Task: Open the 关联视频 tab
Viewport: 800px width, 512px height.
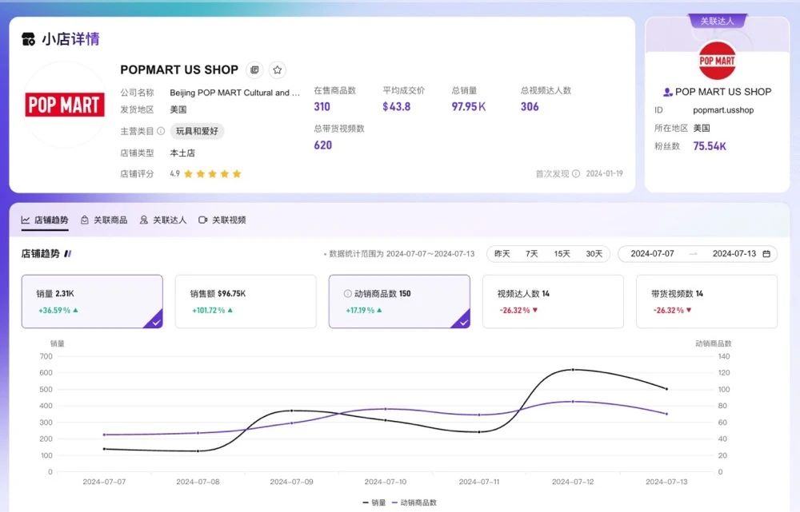Action: click(222, 220)
